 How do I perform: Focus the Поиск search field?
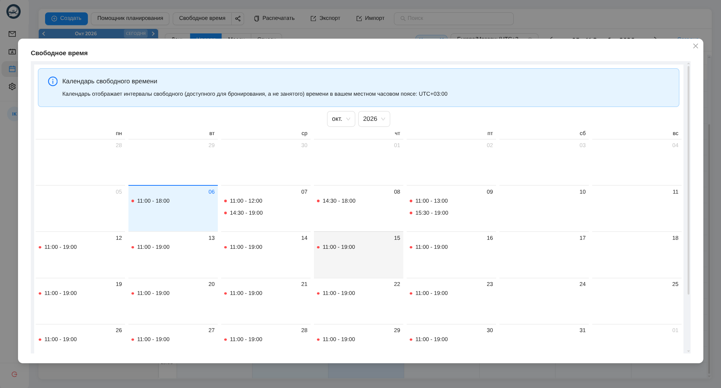coord(454,18)
